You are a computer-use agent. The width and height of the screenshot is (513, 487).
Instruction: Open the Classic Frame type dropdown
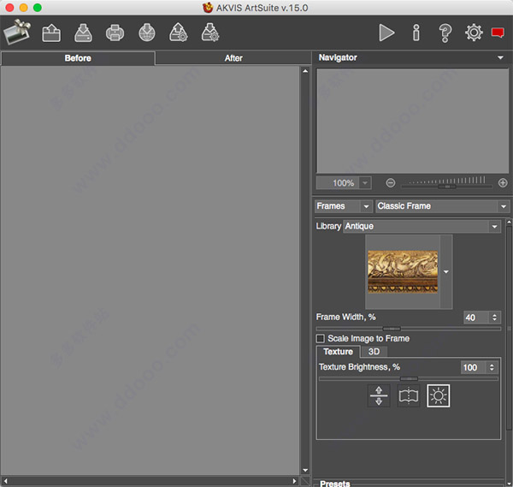coord(442,206)
